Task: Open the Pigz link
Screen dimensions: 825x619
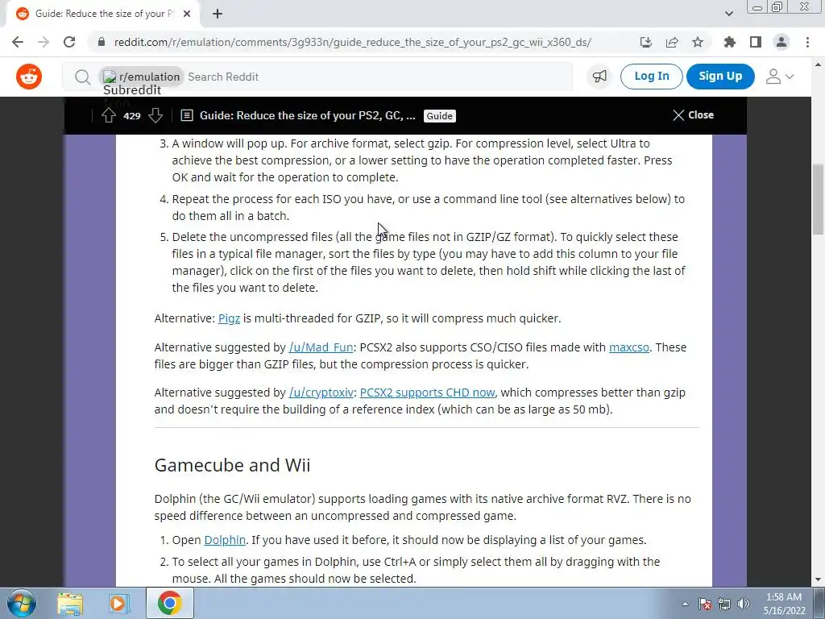Action: click(x=229, y=318)
